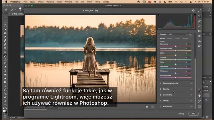Select the Lasso tool
Screen dimensions: 214x120
[5, 25]
